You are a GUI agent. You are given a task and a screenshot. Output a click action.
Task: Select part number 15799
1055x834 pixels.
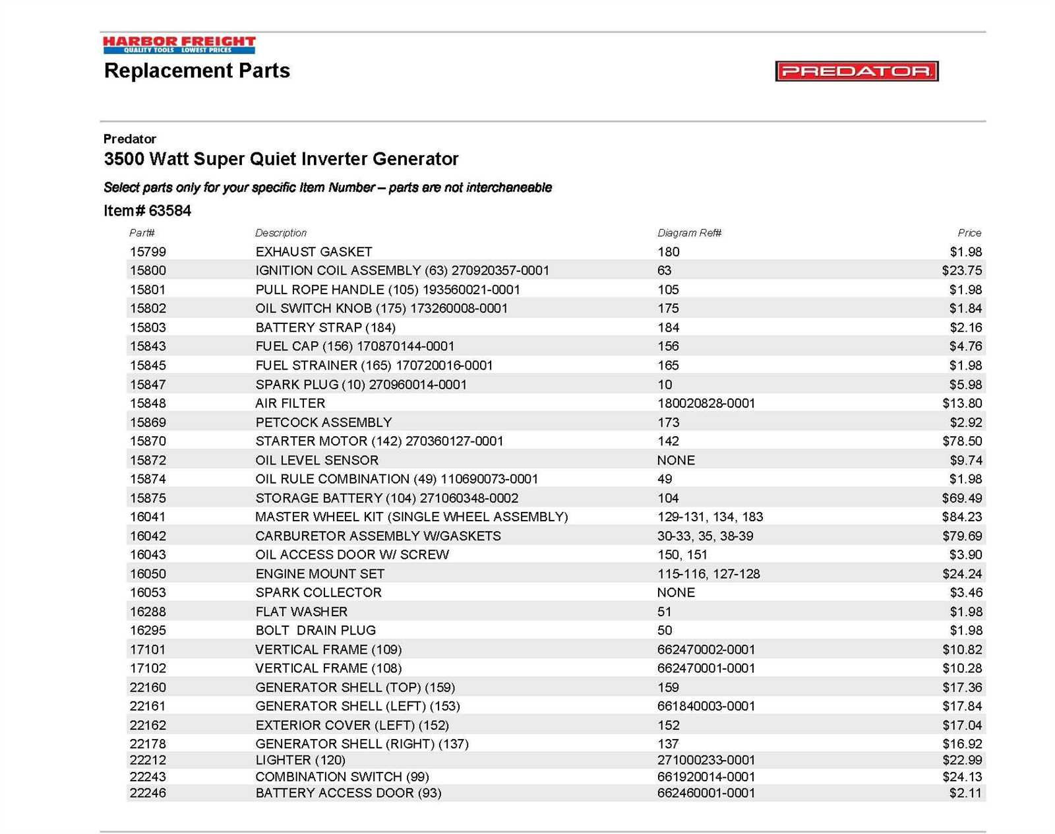click(148, 252)
